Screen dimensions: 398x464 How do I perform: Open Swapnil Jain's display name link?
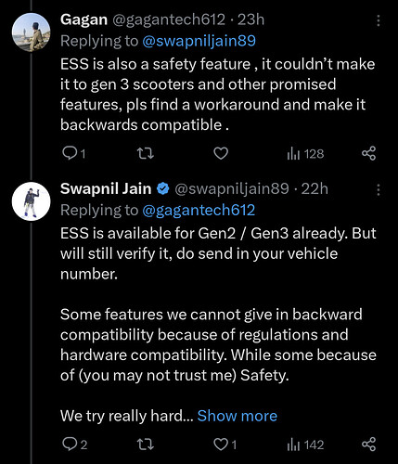tap(106, 188)
